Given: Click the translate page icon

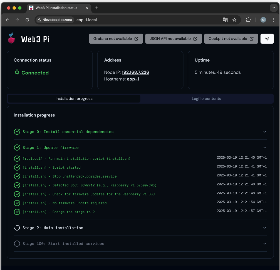Looking at the screenshot, I should (x=225, y=20).
